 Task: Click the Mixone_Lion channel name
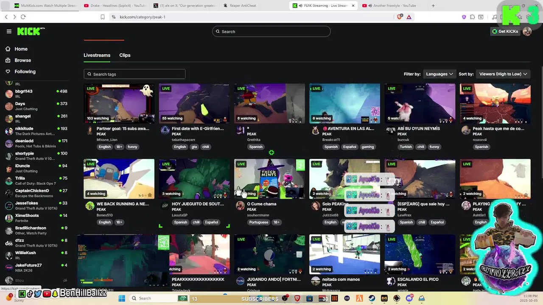(107, 140)
